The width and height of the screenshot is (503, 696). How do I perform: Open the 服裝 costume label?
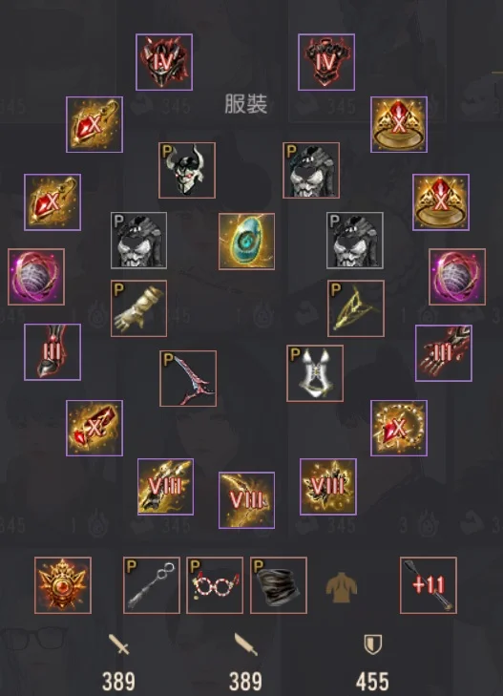[246, 104]
